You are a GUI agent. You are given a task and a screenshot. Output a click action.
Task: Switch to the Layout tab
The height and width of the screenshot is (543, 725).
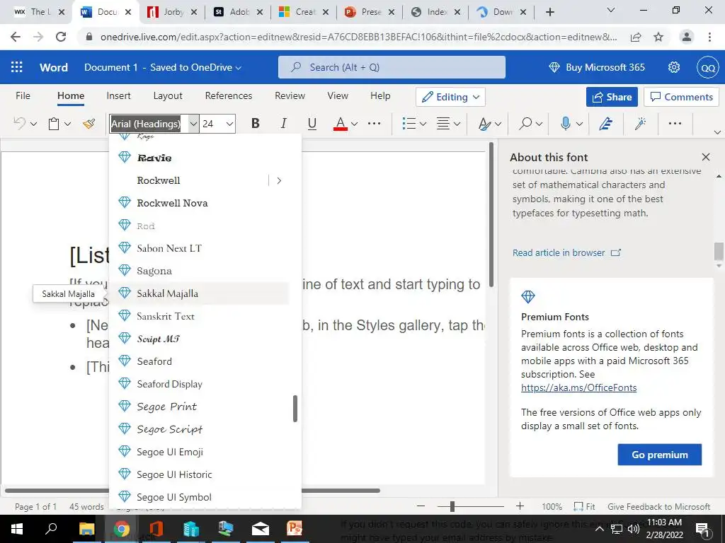168,95
